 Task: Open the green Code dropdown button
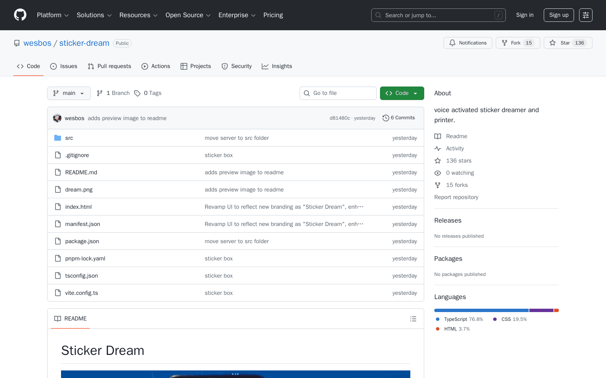(402, 93)
